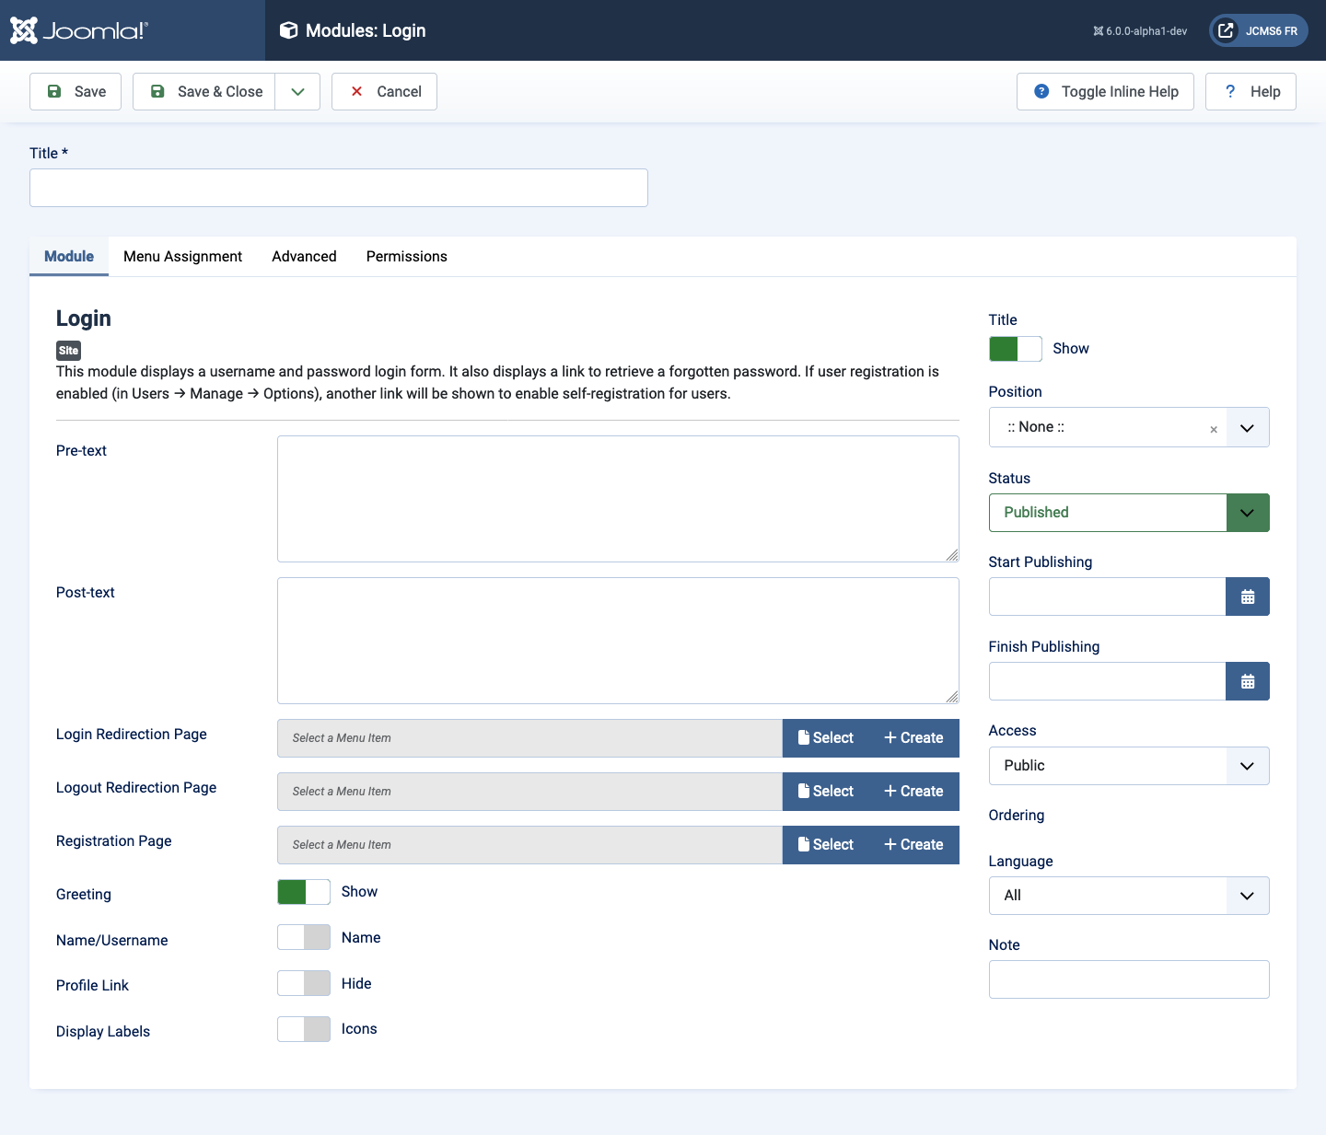Click the Help question mark button
1326x1135 pixels.
(1250, 91)
